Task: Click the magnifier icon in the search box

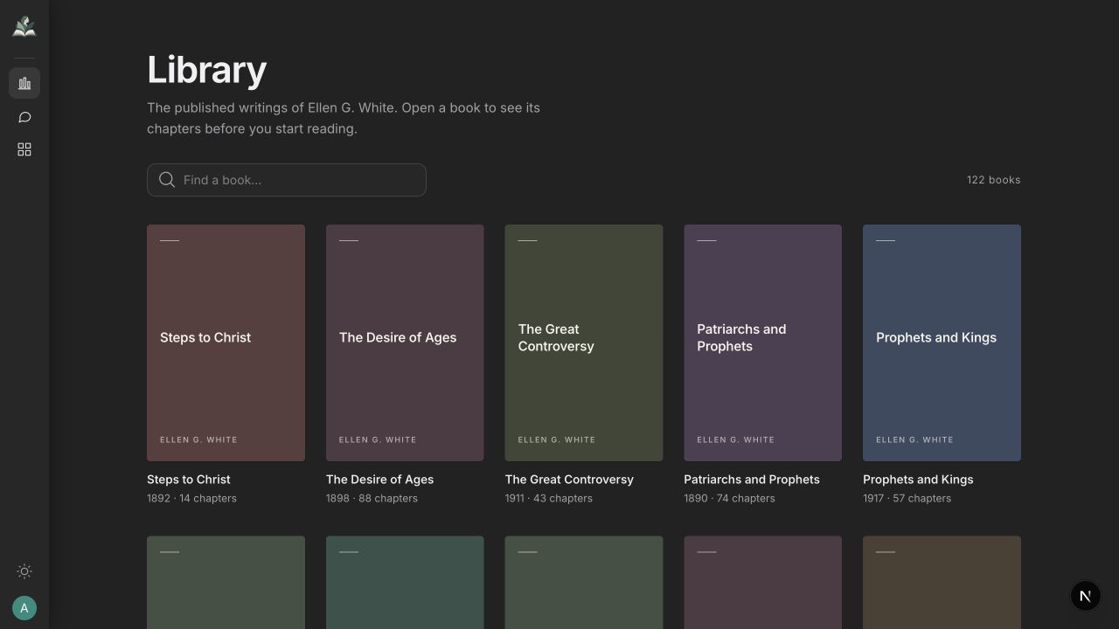Action: (167, 180)
